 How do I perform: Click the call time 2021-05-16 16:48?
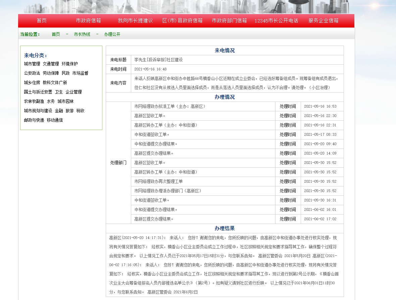point(151,69)
